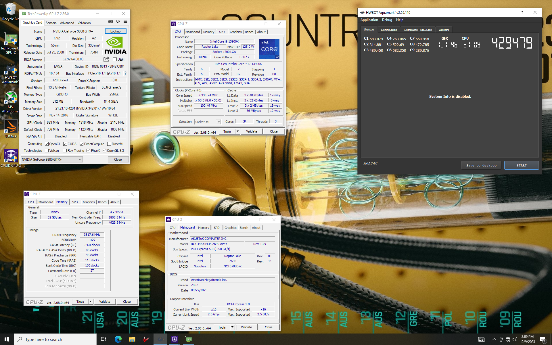Screen dimensions: 552x345
Task: Click Windows Start button
Action: click(7, 339)
